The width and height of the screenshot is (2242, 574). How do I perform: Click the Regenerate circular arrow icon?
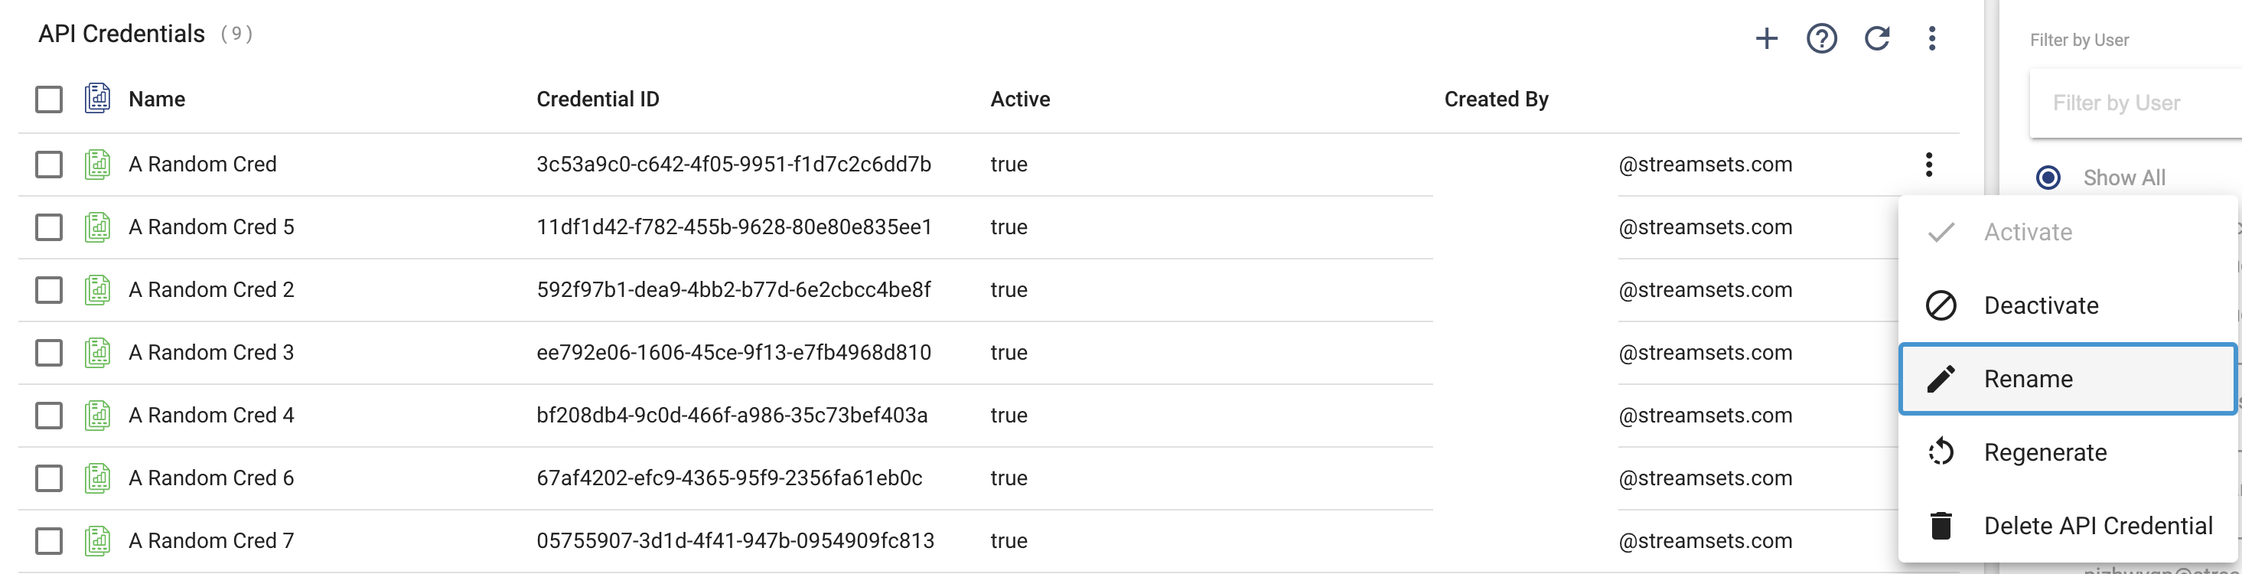coord(1941,452)
